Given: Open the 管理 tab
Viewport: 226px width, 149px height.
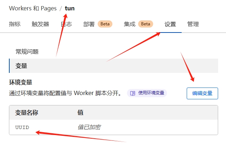Looking at the screenshot, I should pyautogui.click(x=193, y=24).
